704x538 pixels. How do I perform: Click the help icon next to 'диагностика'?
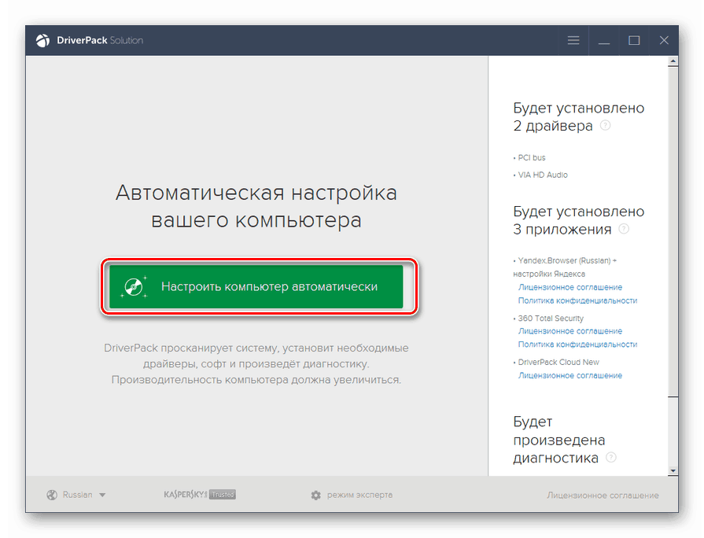coord(611,458)
